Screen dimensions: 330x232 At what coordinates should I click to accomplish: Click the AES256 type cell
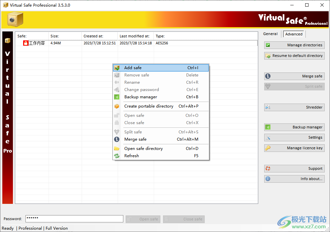pos(162,43)
